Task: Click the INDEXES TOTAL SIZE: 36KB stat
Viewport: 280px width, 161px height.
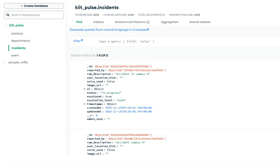Action: pyautogui.click(x=184, y=15)
